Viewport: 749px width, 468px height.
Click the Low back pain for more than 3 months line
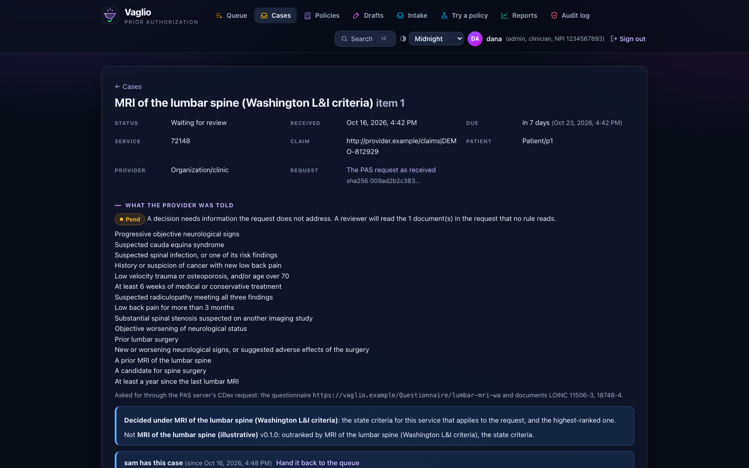(174, 307)
